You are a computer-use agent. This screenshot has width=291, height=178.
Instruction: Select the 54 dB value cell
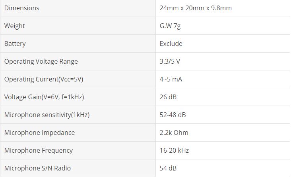click(168, 168)
